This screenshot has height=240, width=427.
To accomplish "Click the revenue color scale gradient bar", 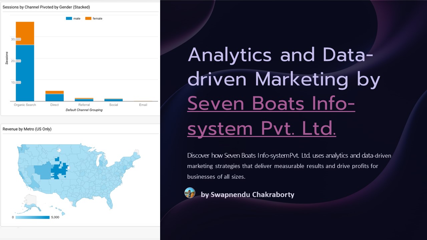I will click(x=32, y=217).
